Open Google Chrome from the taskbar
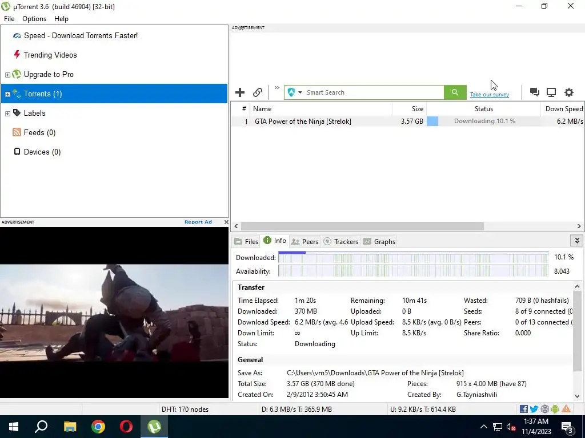The image size is (585, 438). click(98, 427)
